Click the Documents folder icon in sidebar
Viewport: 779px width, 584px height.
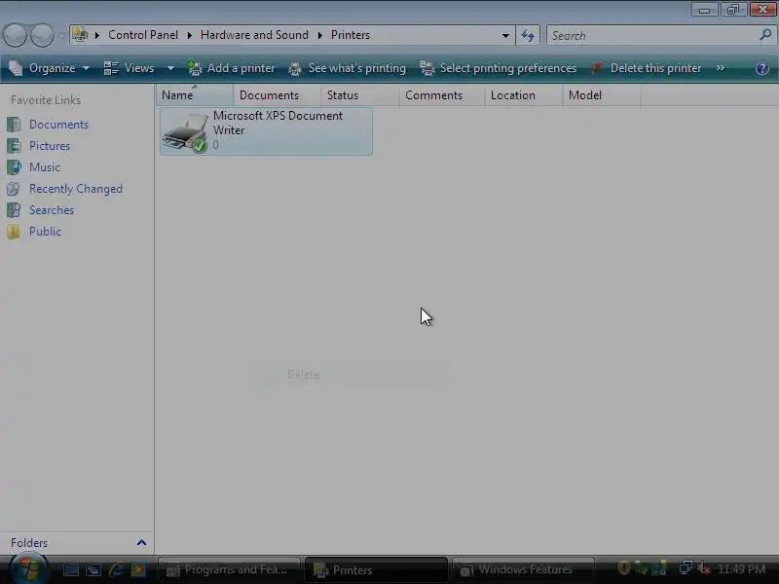click(14, 125)
